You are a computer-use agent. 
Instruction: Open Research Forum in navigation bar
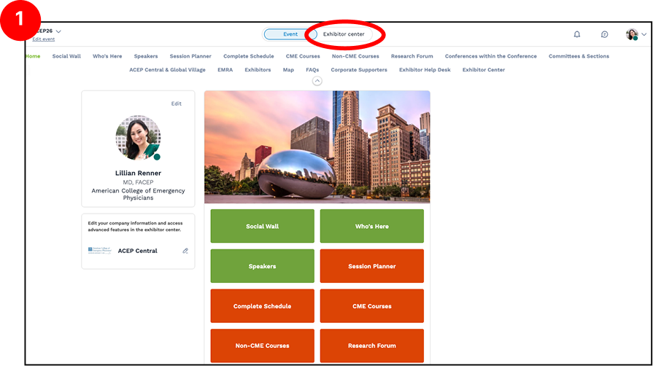point(412,56)
